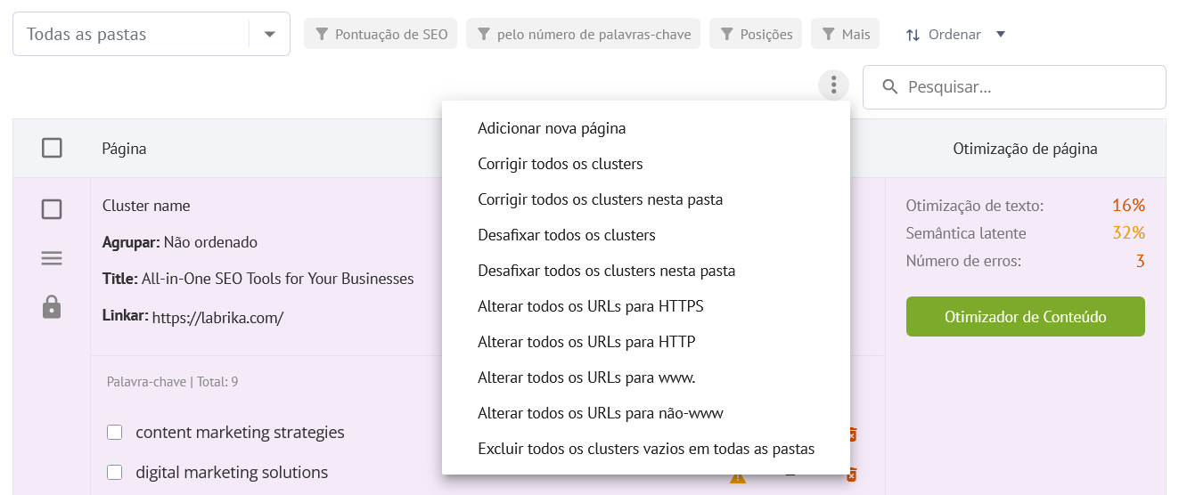Check the content marketing strategies keyword
Viewport: 1179px width, 495px height.
coord(114,433)
